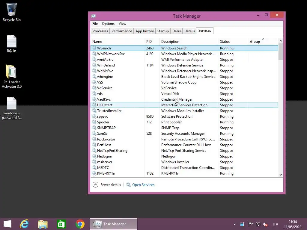Select the Re-Loader Activator 3.0 folder icon
Viewport: 307px width, 230px height.
(12, 76)
